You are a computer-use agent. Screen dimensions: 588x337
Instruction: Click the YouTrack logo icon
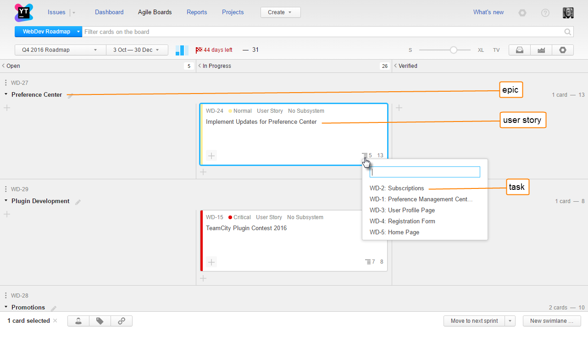tap(24, 12)
